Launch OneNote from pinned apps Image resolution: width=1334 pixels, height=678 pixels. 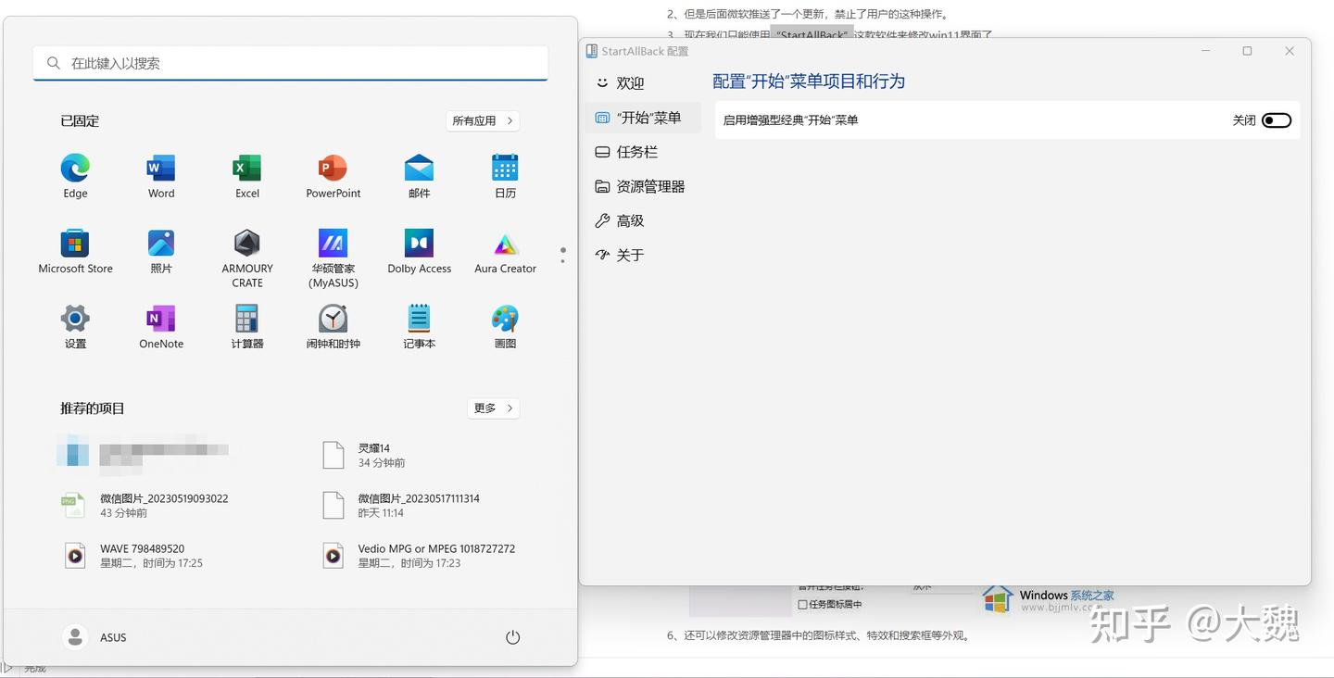pyautogui.click(x=160, y=320)
